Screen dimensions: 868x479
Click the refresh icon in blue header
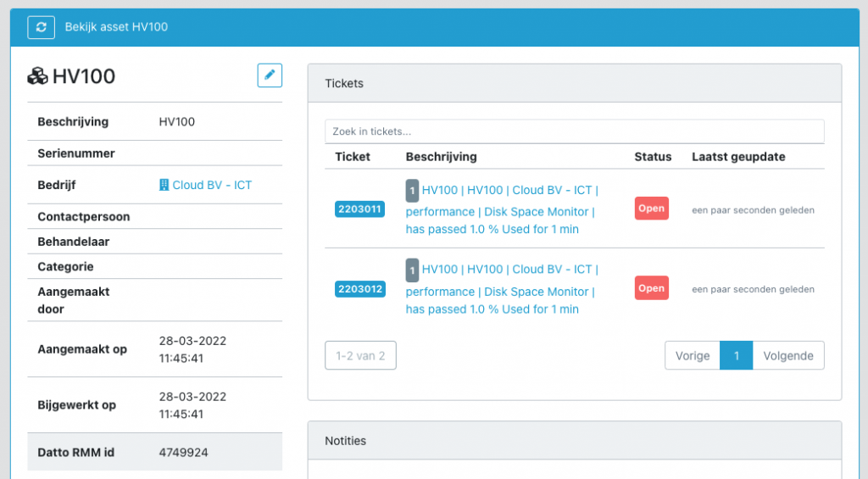point(41,27)
